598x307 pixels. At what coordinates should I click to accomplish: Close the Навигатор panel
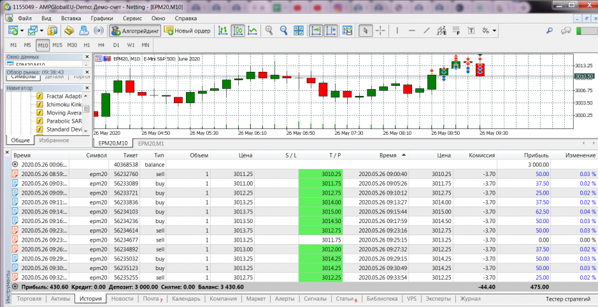click(87, 88)
